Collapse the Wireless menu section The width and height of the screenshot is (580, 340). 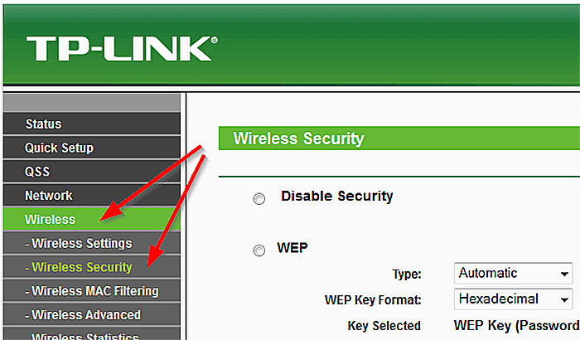click(92, 219)
